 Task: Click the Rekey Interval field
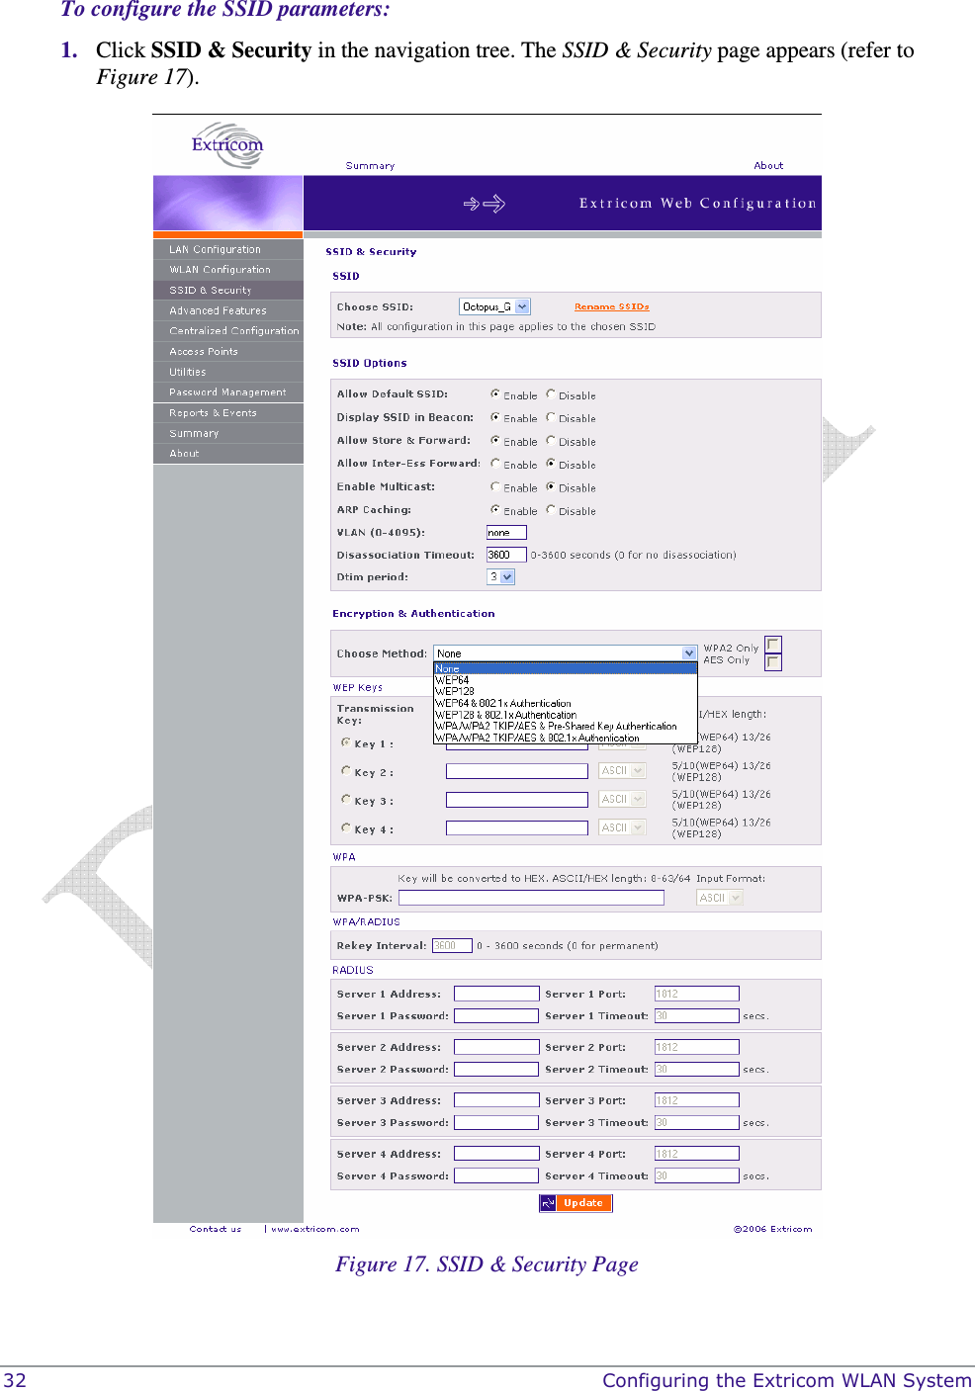point(452,945)
